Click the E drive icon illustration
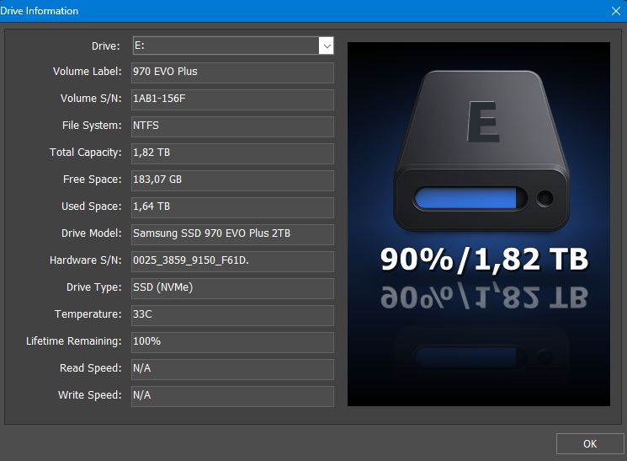This screenshot has height=461, width=627. point(477,135)
